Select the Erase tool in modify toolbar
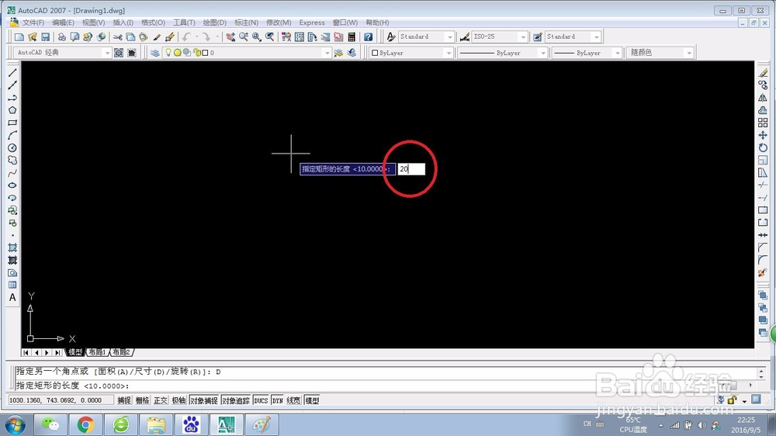The image size is (776, 436). [763, 73]
